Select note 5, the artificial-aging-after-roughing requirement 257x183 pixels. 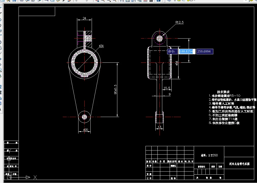tap(231, 111)
